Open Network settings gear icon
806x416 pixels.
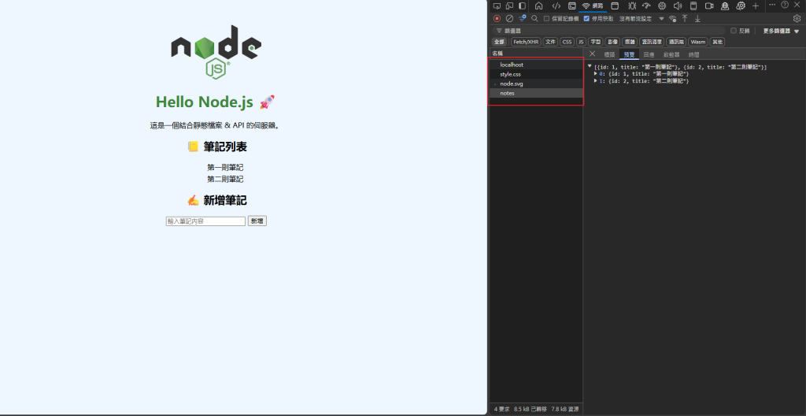coord(797,19)
